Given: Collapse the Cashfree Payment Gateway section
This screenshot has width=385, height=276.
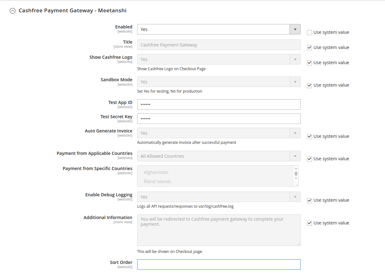Looking at the screenshot, I should [13, 11].
